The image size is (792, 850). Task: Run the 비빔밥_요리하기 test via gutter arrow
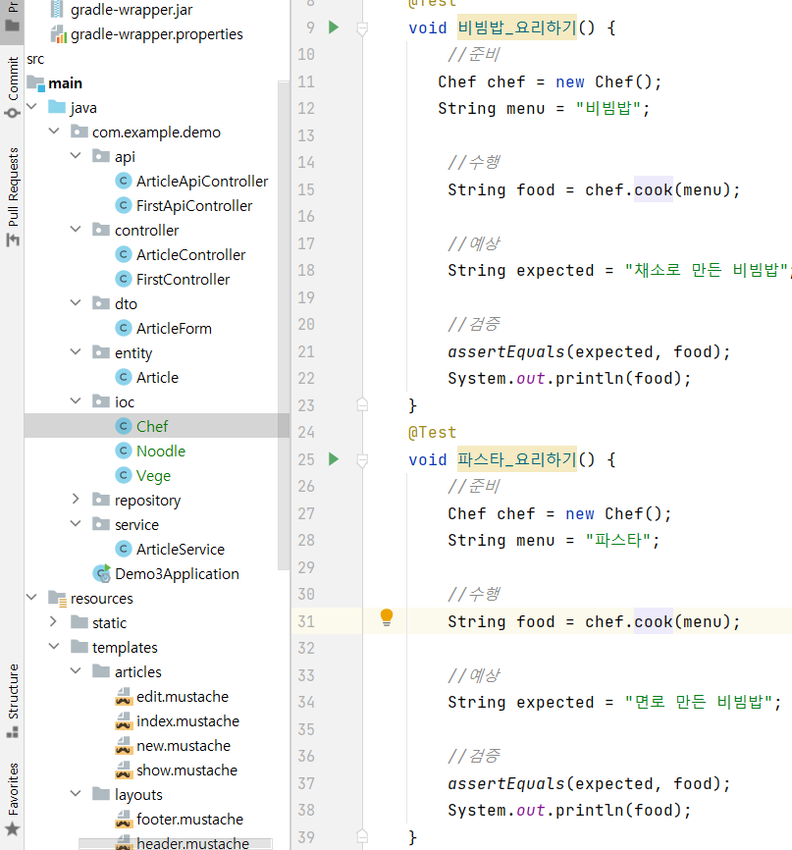tap(334, 27)
